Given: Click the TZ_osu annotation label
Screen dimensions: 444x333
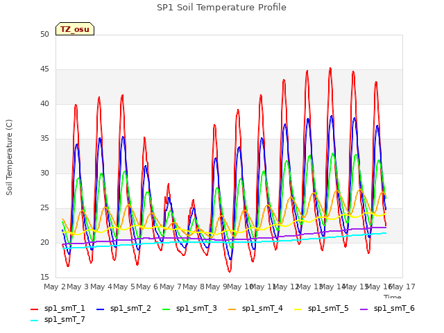Looking at the screenshot, I should pos(75,29).
